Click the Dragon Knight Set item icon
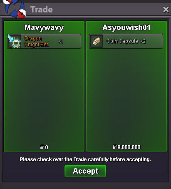Image resolution: width=171 pixels, height=189 pixels. tap(15, 41)
